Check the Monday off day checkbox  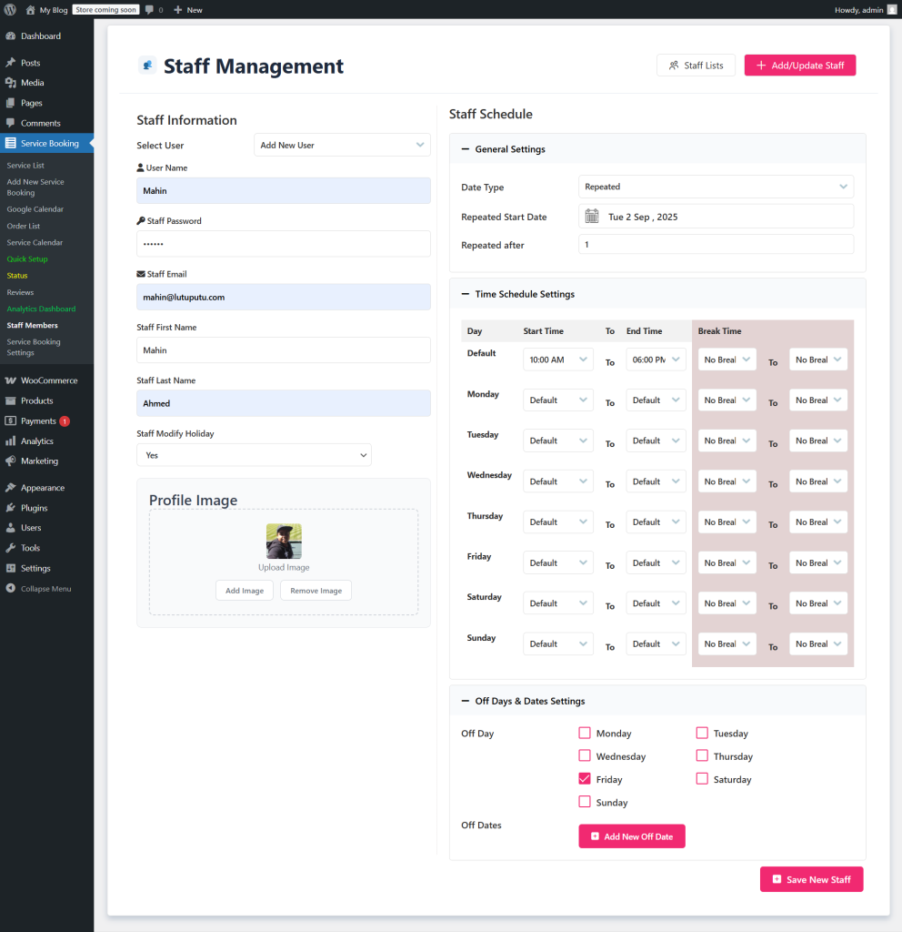[x=585, y=733]
